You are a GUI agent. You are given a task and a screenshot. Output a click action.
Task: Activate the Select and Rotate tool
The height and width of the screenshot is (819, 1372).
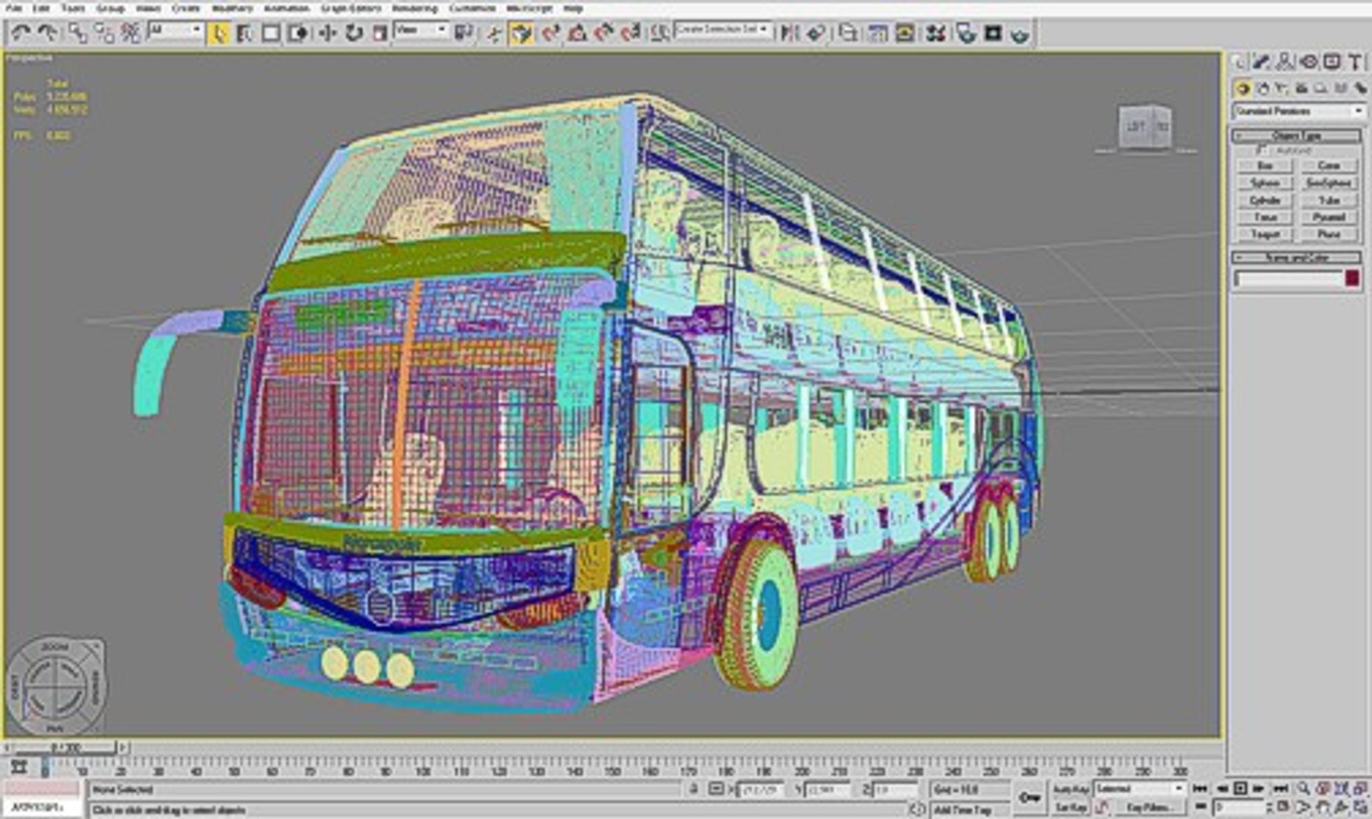point(354,33)
